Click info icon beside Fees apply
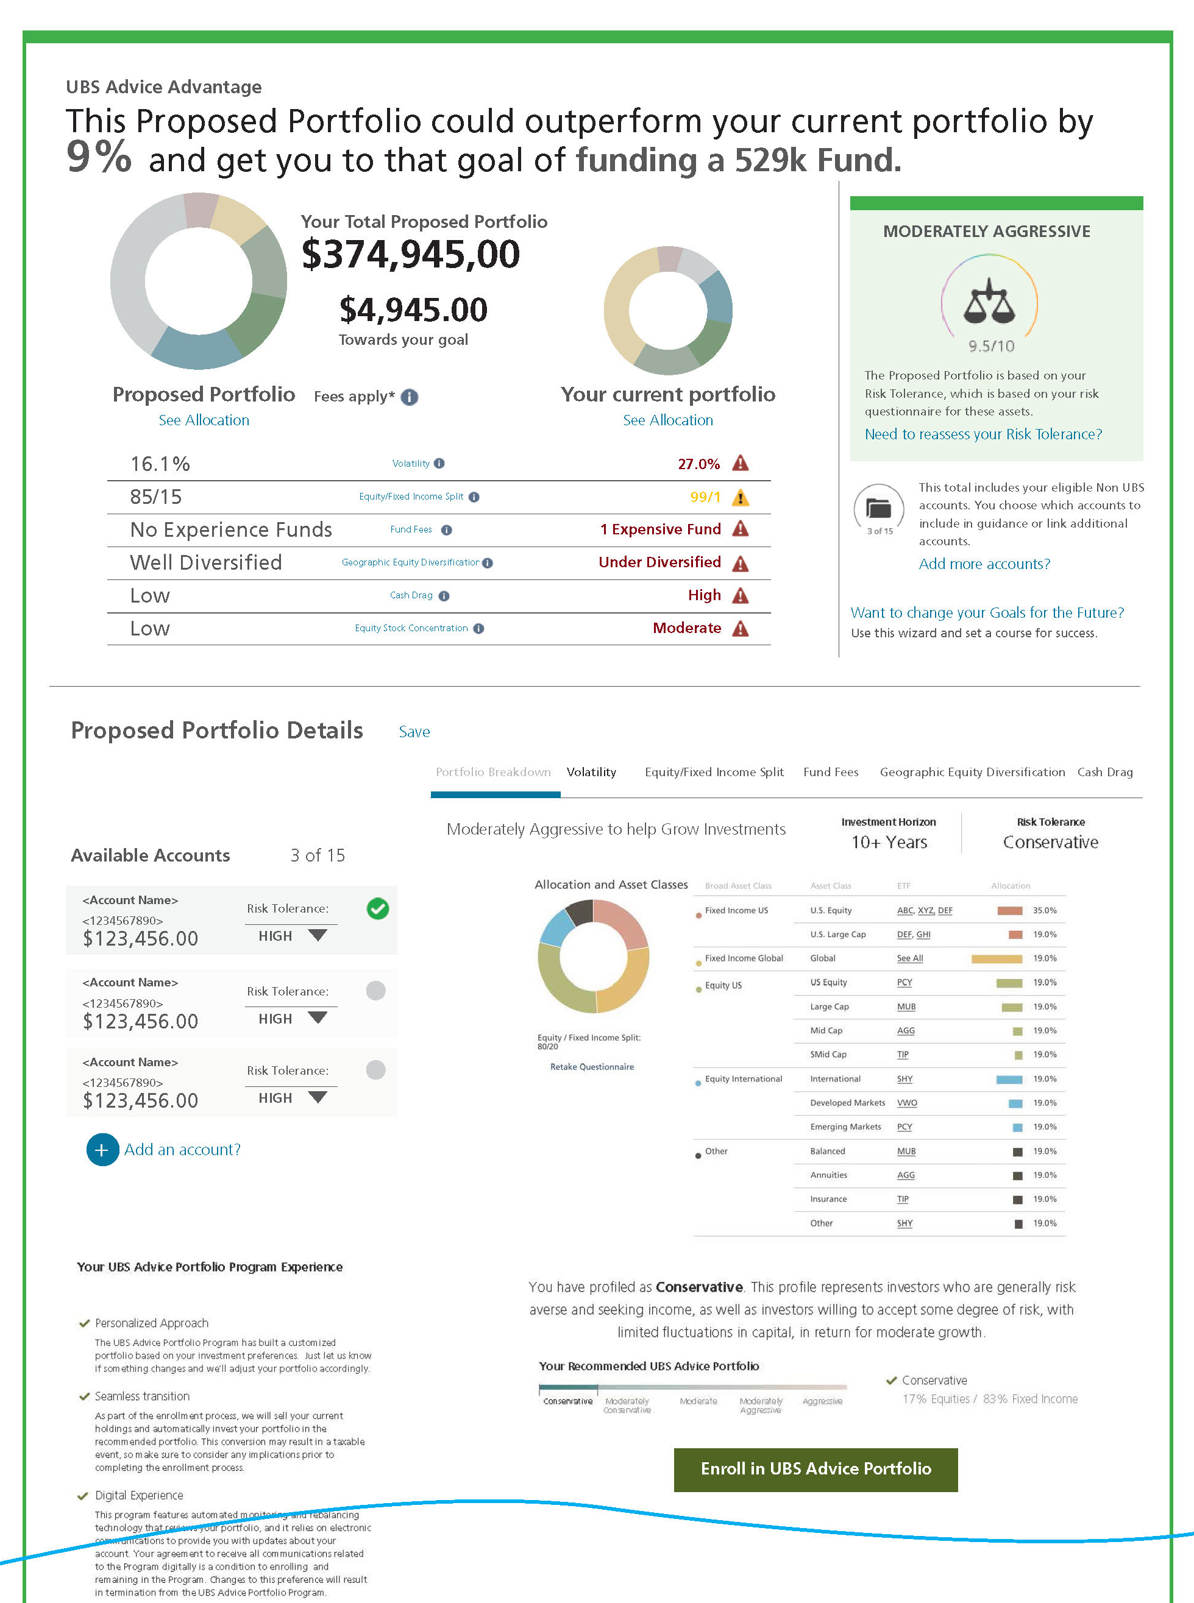The height and width of the screenshot is (1603, 1194). [x=409, y=397]
